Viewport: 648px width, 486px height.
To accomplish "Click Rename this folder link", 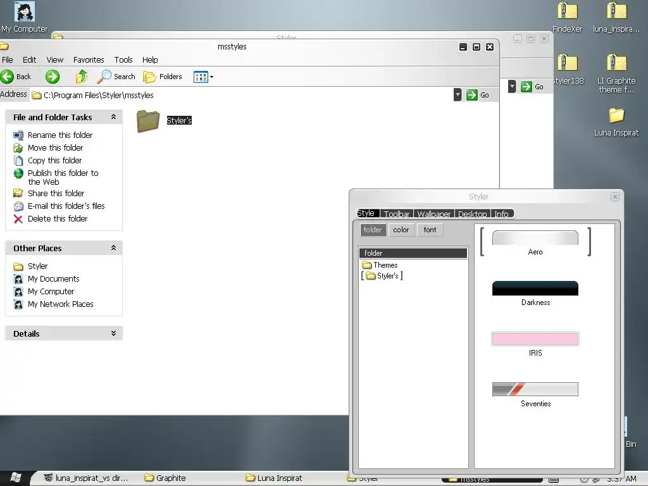I will click(x=60, y=135).
